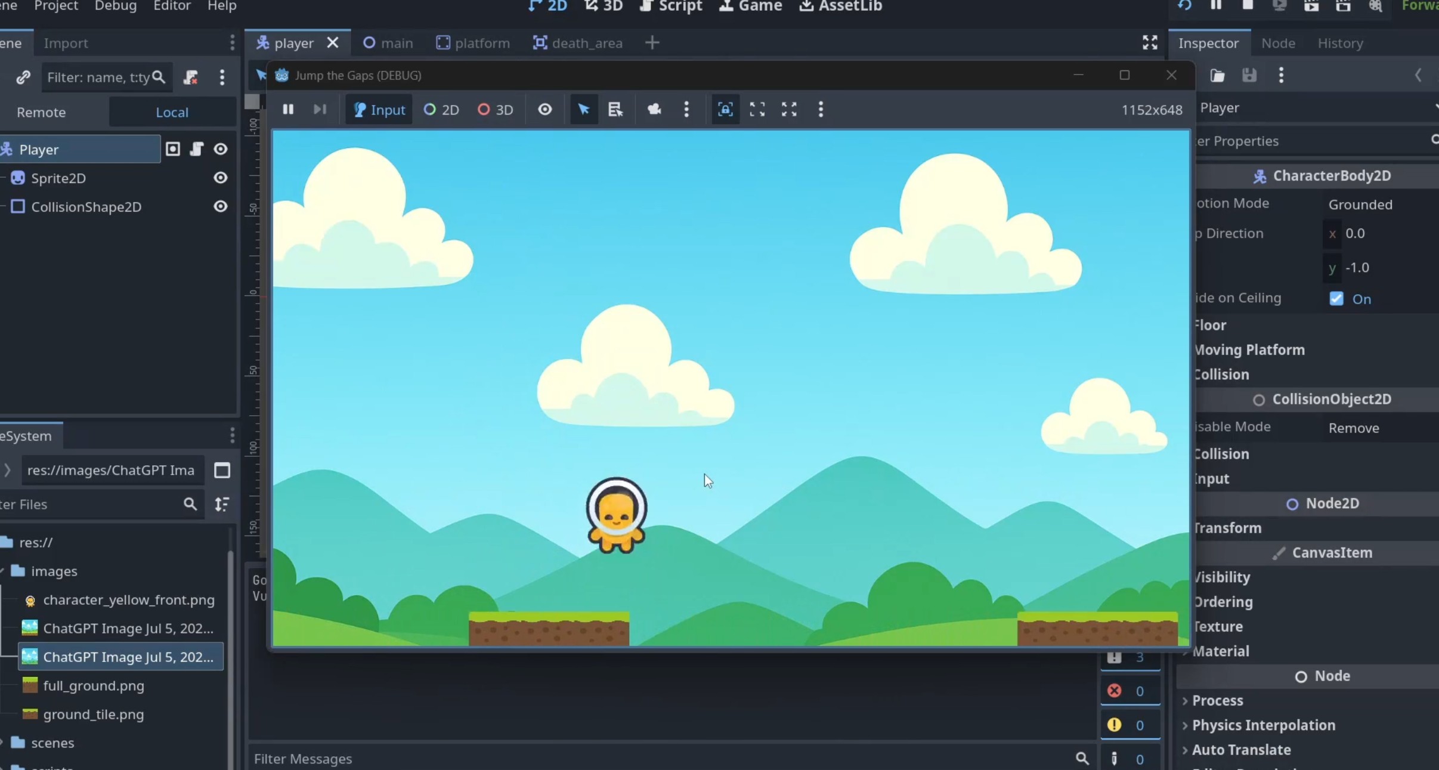Expand the Physics Interpolation section
Image resolution: width=1439 pixels, height=770 pixels.
pos(1262,725)
